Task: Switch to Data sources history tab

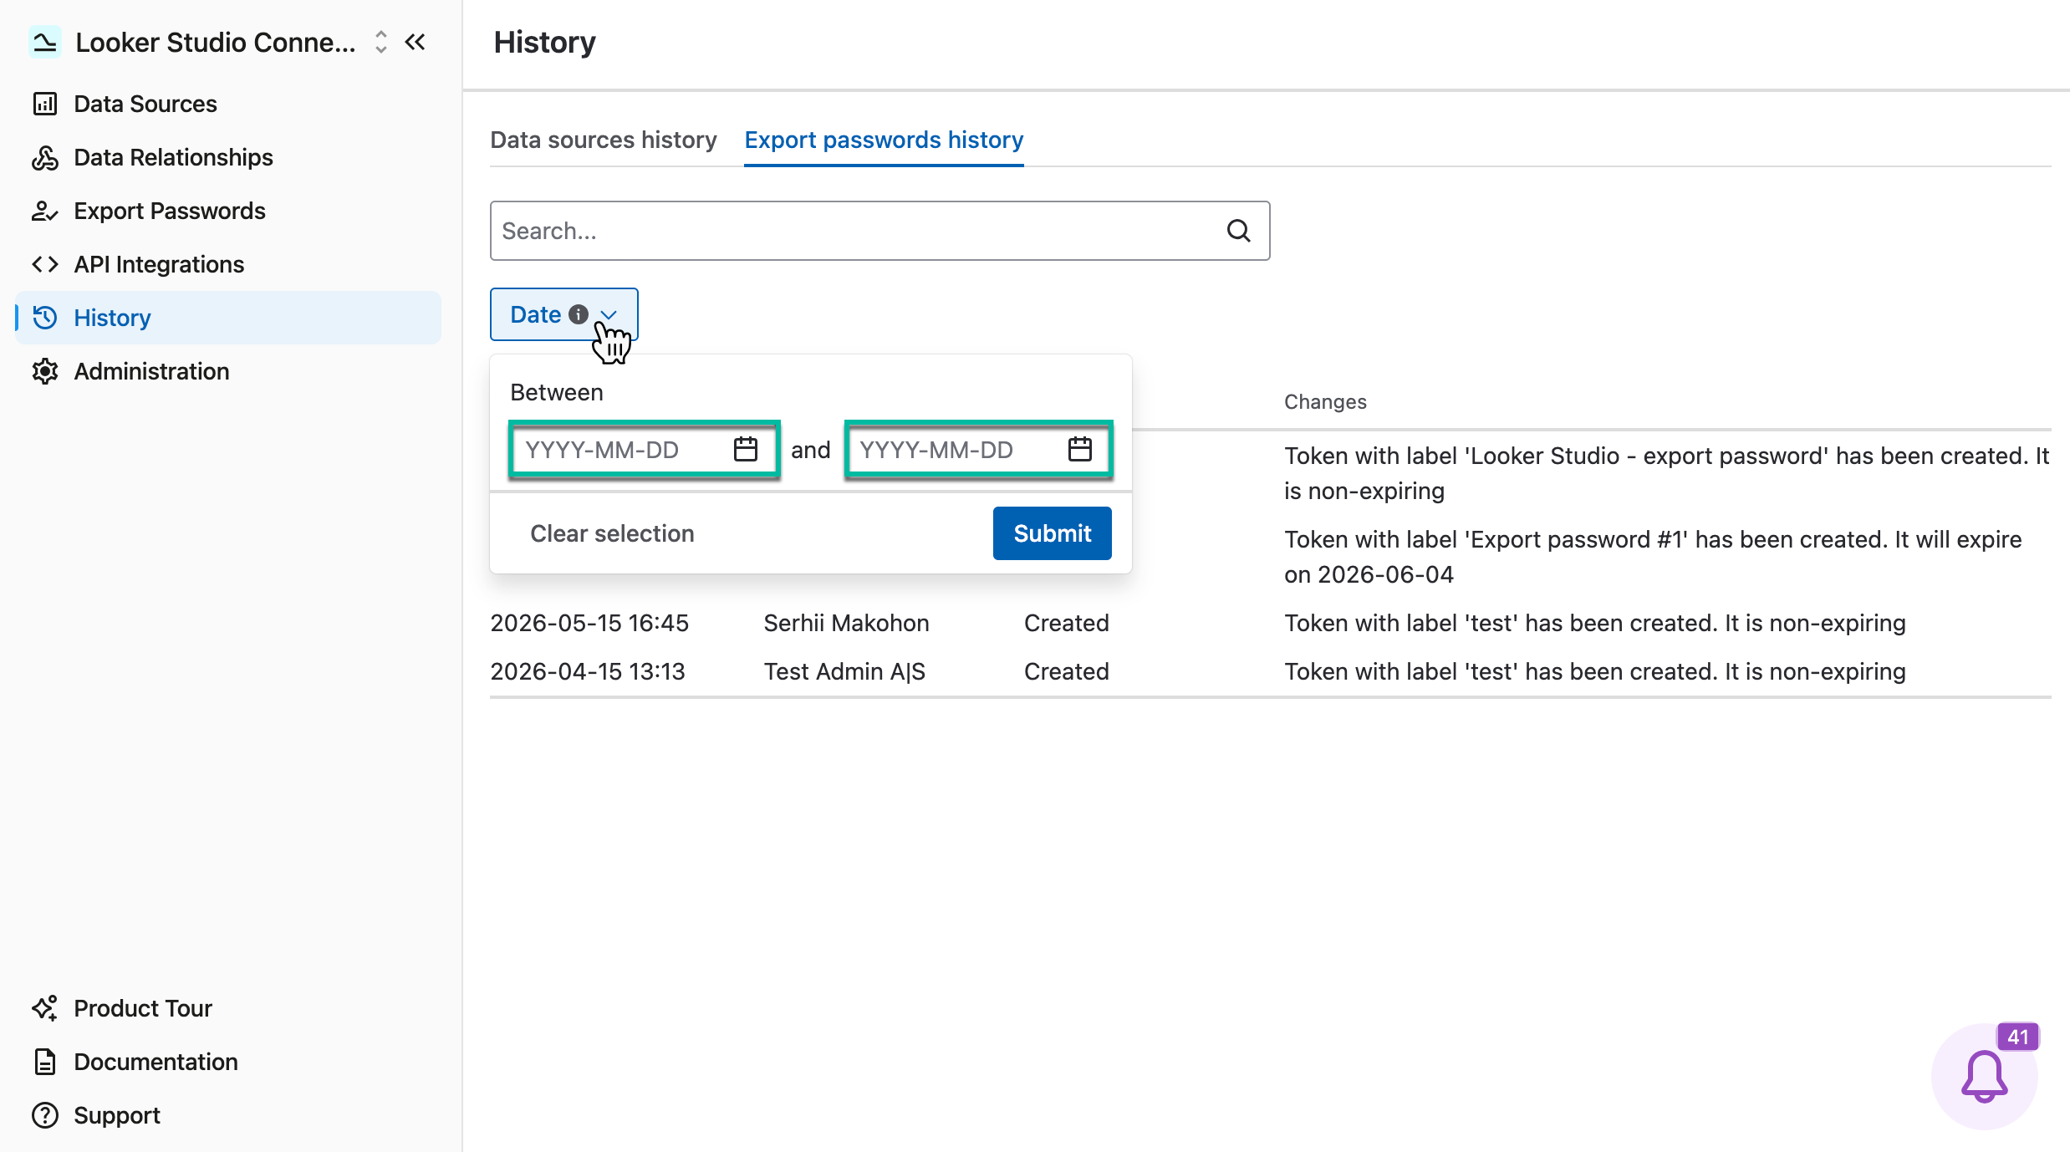Action: tap(604, 140)
